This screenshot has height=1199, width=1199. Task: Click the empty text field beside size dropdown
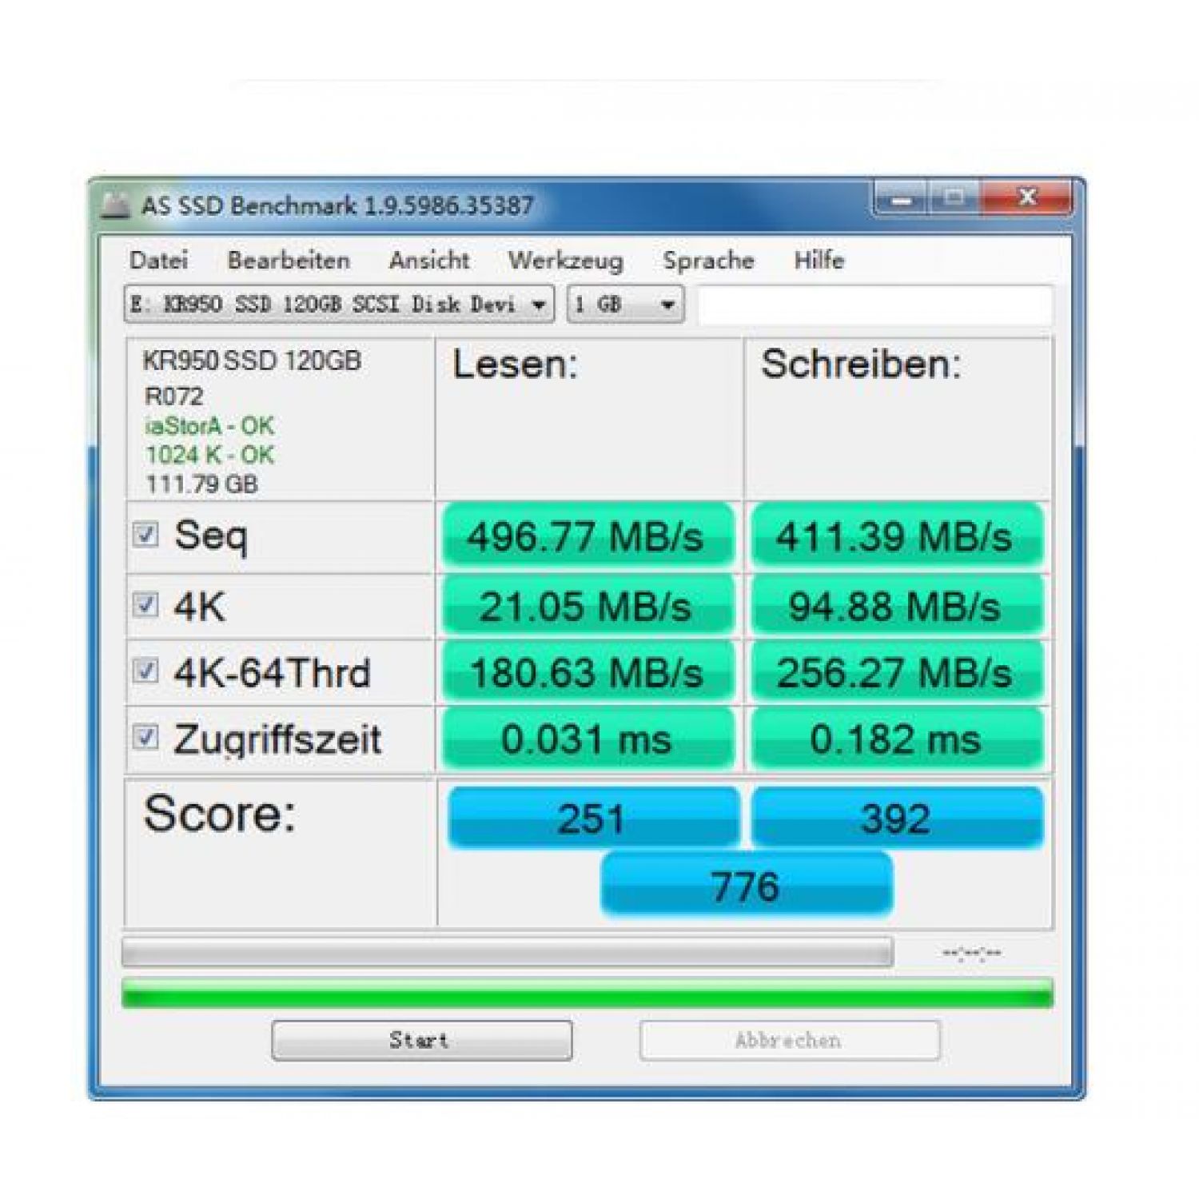(875, 305)
